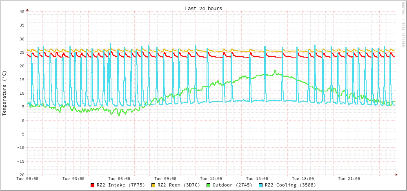The height and width of the screenshot is (191, 407).
Task: Click the −15 value on temperature axis
Action: [20, 161]
